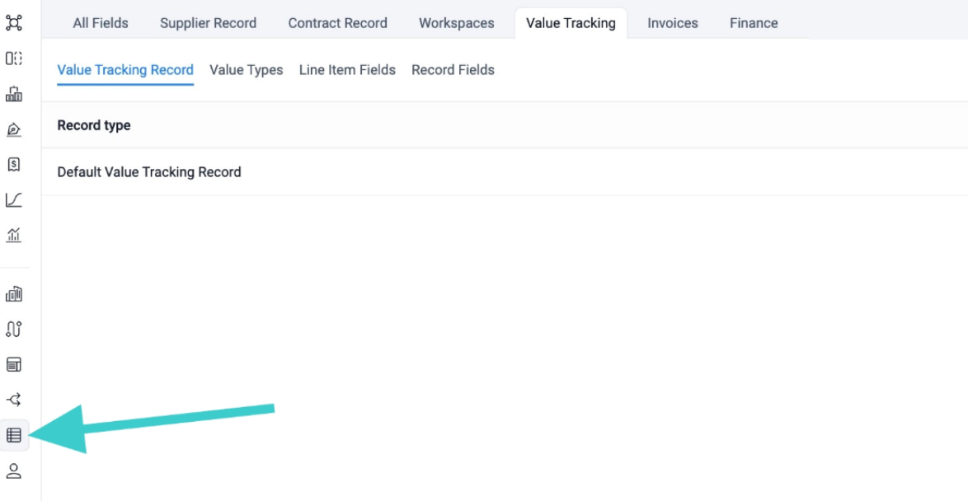
Task: Click the curved line graph icon
Action: [14, 200]
